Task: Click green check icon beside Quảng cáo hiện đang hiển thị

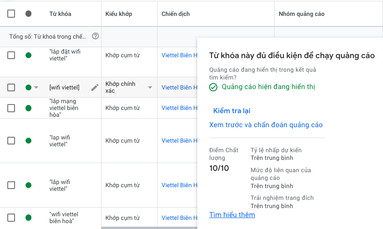Action: pyautogui.click(x=213, y=87)
